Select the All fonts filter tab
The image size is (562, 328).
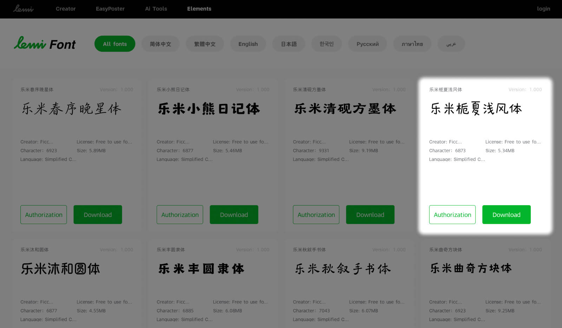click(115, 44)
